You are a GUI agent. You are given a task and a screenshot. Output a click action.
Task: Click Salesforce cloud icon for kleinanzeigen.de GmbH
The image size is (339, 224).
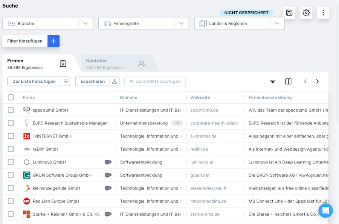click(108, 188)
